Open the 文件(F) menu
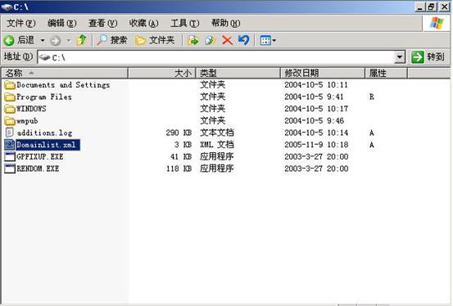This screenshot has width=453, height=306. click(x=21, y=23)
